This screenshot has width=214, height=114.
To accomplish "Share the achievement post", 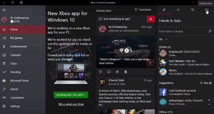I will coord(117,72).
